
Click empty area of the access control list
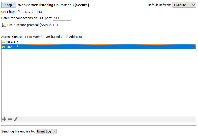[98, 82]
